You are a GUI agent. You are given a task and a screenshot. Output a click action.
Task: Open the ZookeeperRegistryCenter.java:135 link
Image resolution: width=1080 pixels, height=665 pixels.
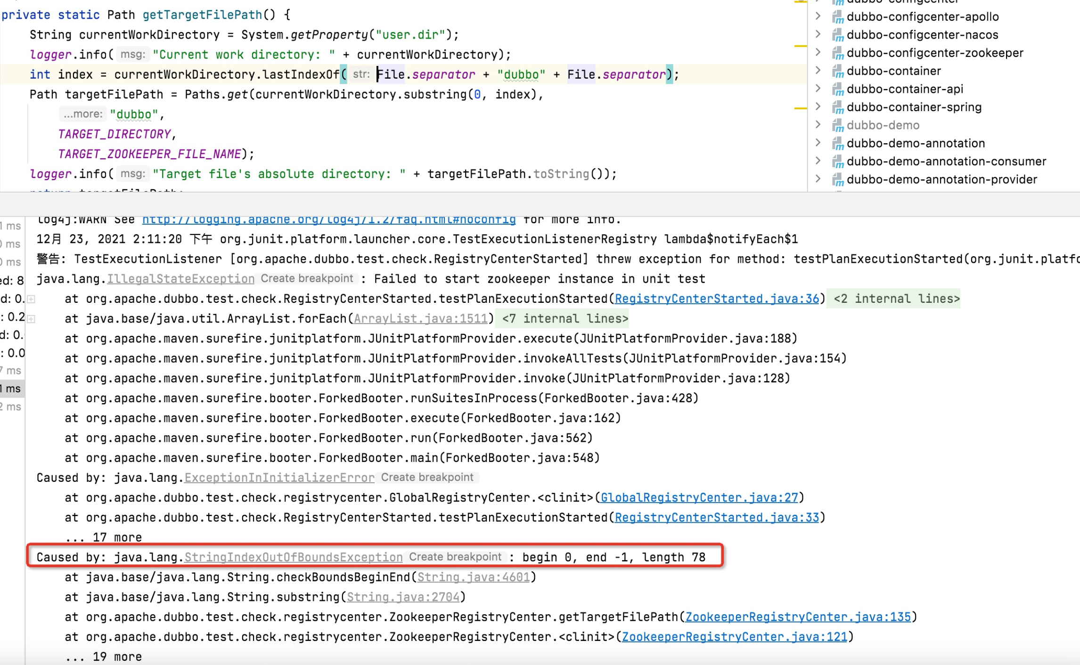[798, 617]
